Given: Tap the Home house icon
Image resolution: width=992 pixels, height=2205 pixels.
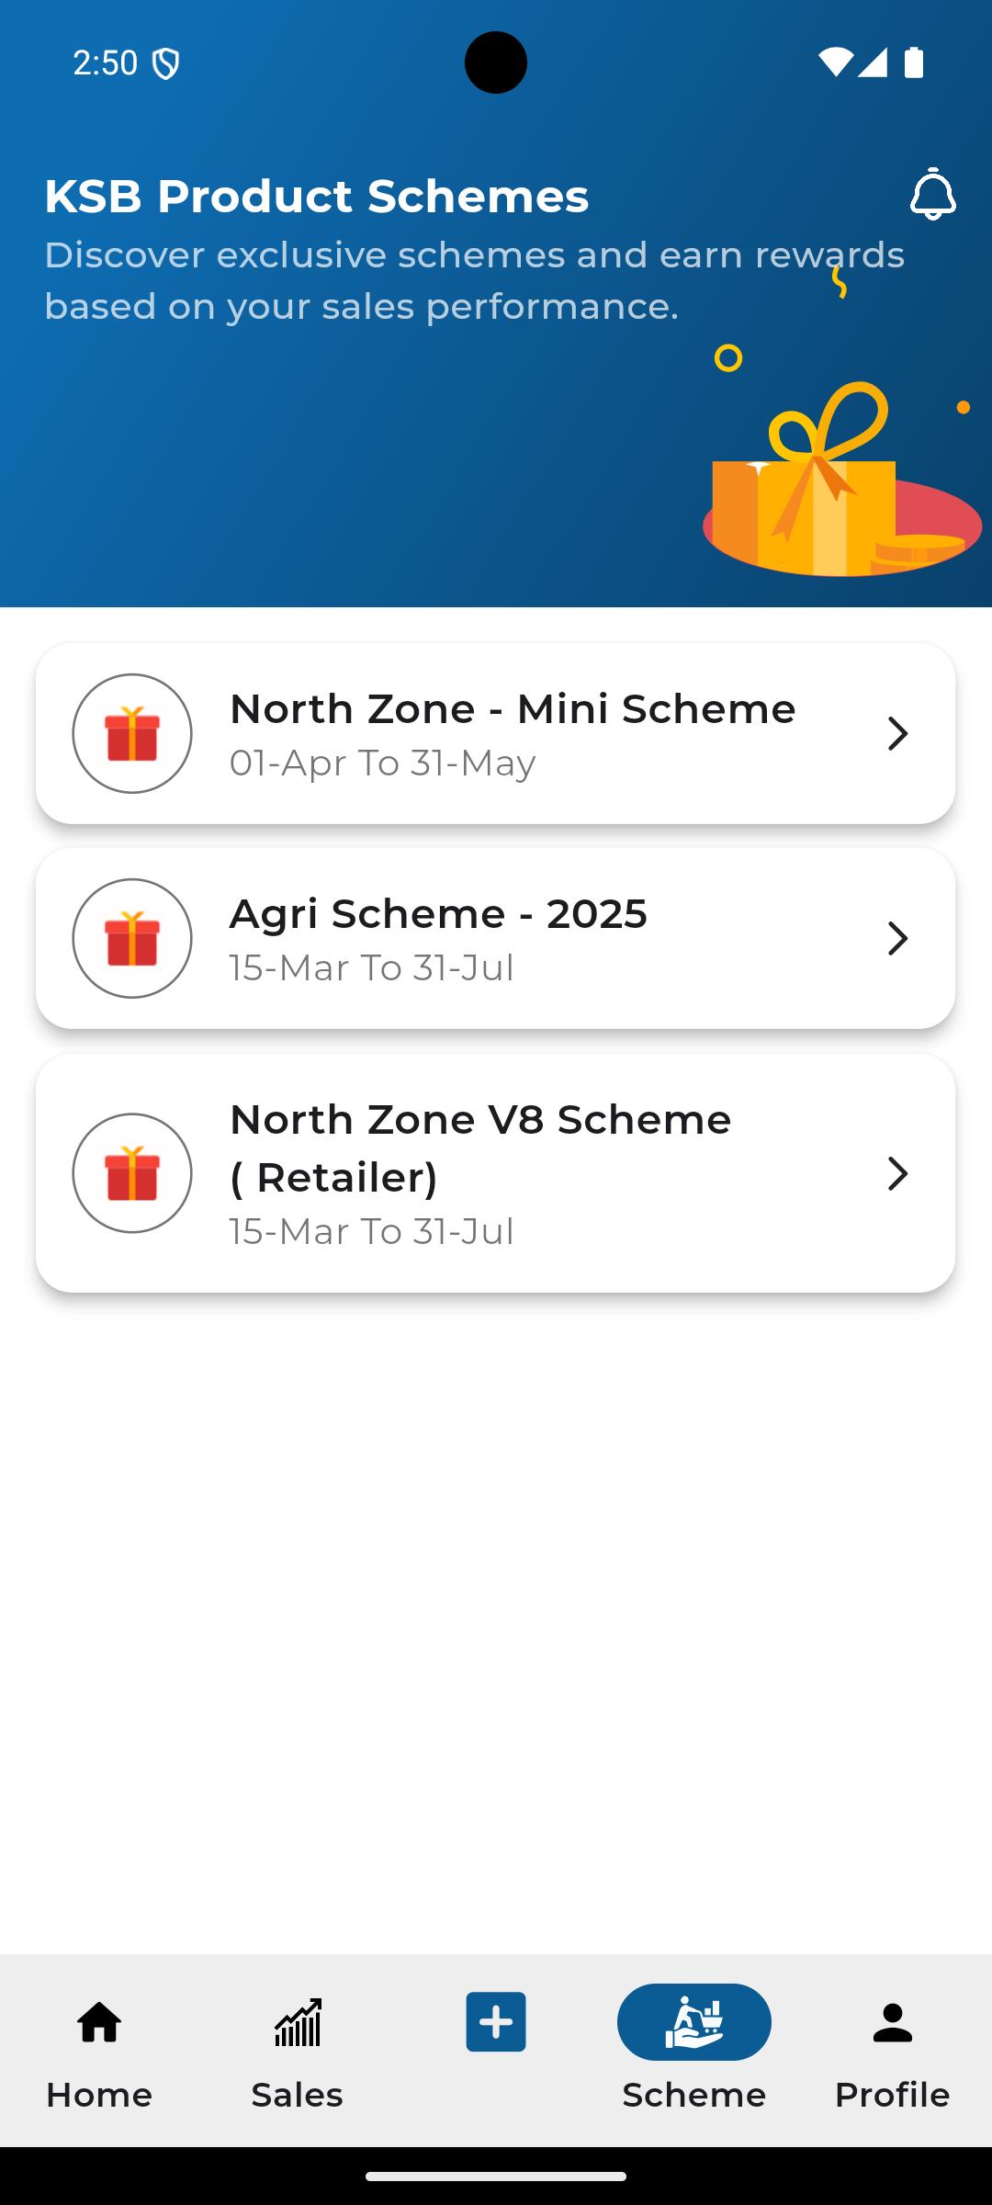Looking at the screenshot, I should tap(99, 2022).
